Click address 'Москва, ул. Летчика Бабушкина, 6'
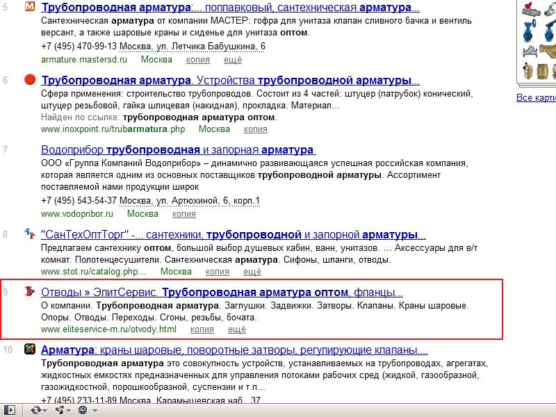 (193, 47)
